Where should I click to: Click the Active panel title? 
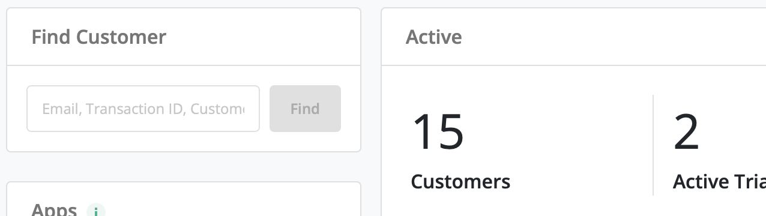pos(433,37)
